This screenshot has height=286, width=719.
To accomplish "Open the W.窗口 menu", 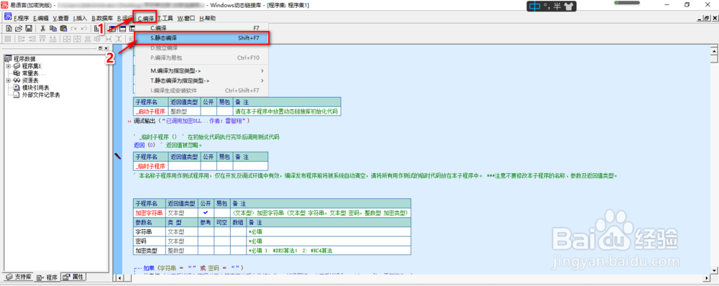I will (186, 19).
